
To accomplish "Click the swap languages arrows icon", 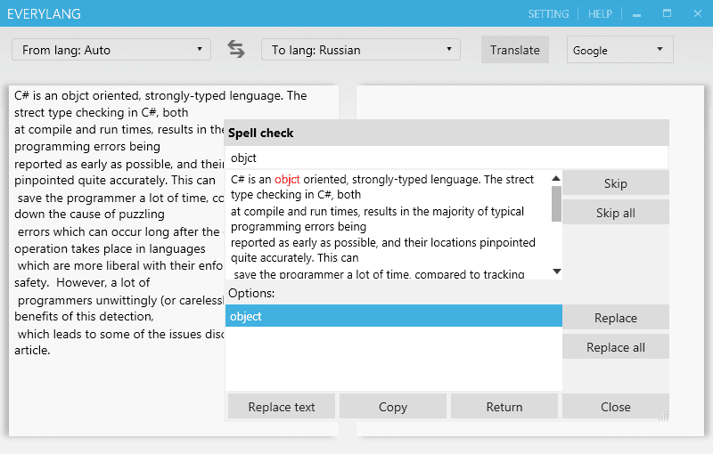I will pos(236,50).
